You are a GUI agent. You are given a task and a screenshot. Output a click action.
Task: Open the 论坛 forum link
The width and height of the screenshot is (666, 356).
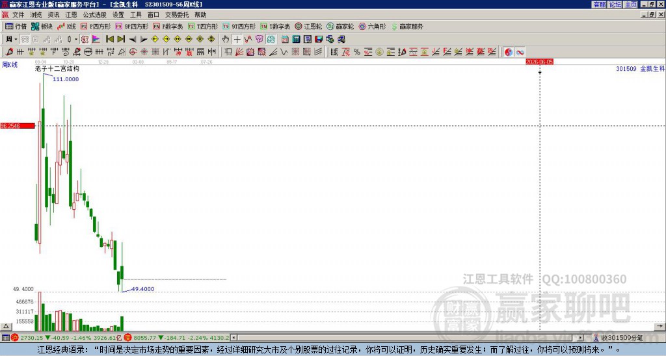[615, 5]
